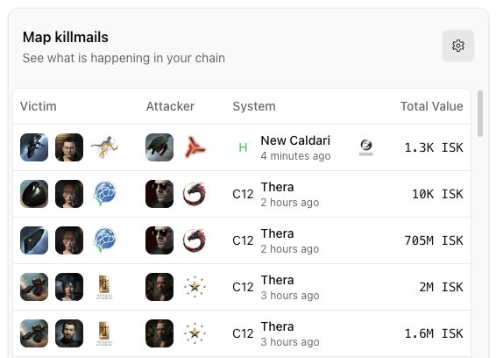
Task: Sort by the Total Value column header
Action: [x=431, y=106]
